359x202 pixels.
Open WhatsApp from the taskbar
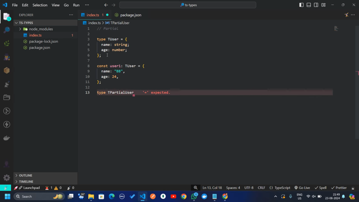tap(194, 197)
